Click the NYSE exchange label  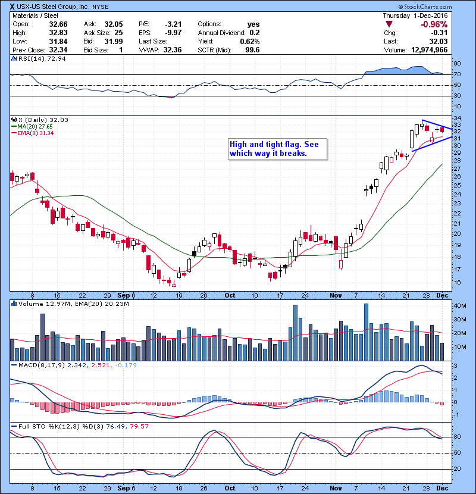tap(101, 7)
